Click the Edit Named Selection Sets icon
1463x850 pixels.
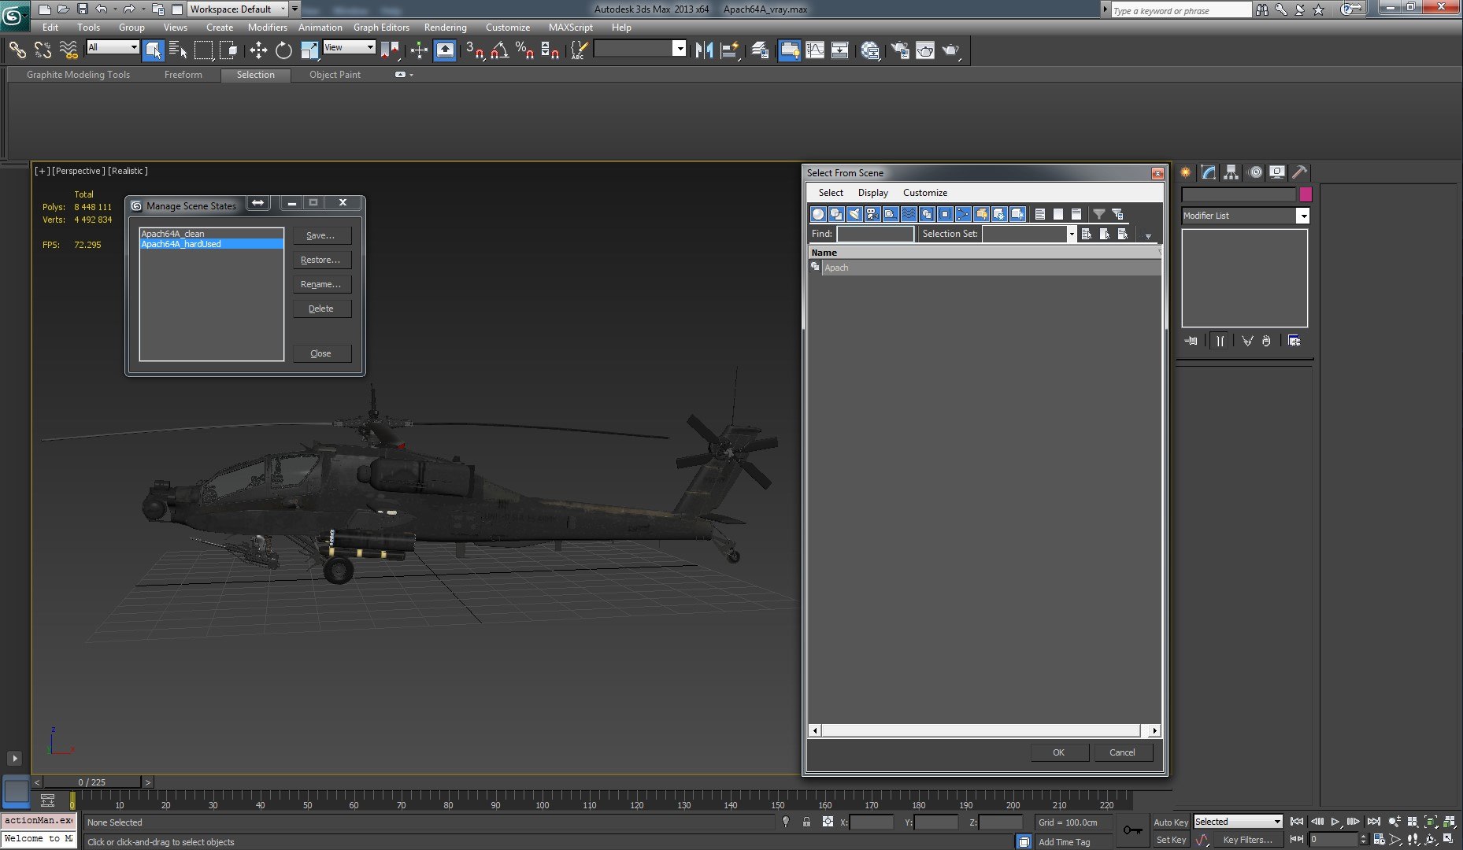[x=578, y=50]
